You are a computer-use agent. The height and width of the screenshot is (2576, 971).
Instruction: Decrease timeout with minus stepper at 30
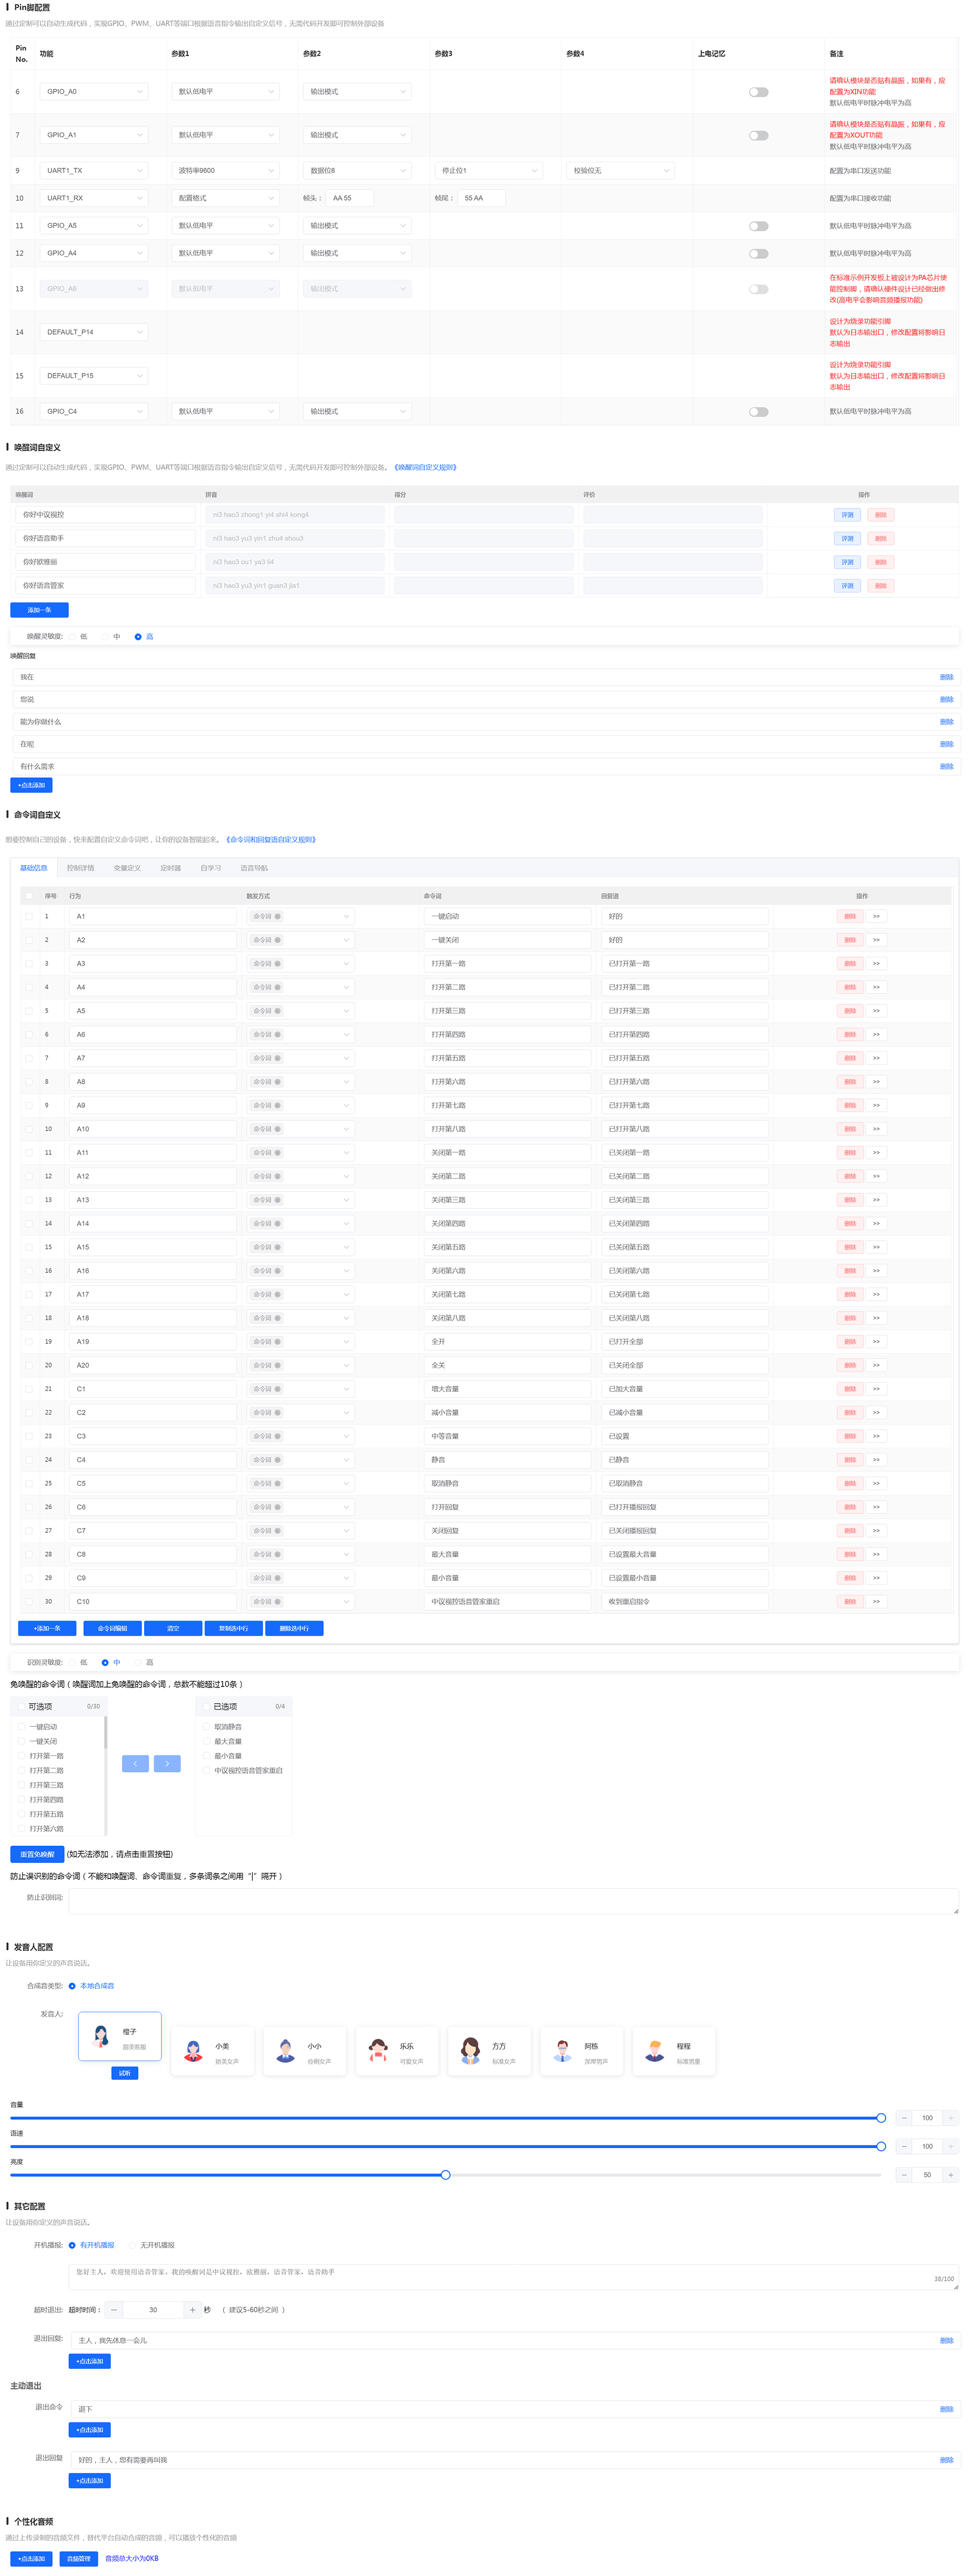pos(114,2309)
